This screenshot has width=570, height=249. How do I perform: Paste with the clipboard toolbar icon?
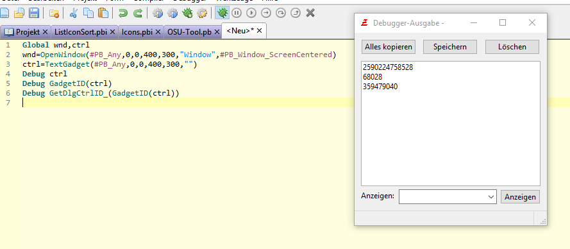coord(103,13)
